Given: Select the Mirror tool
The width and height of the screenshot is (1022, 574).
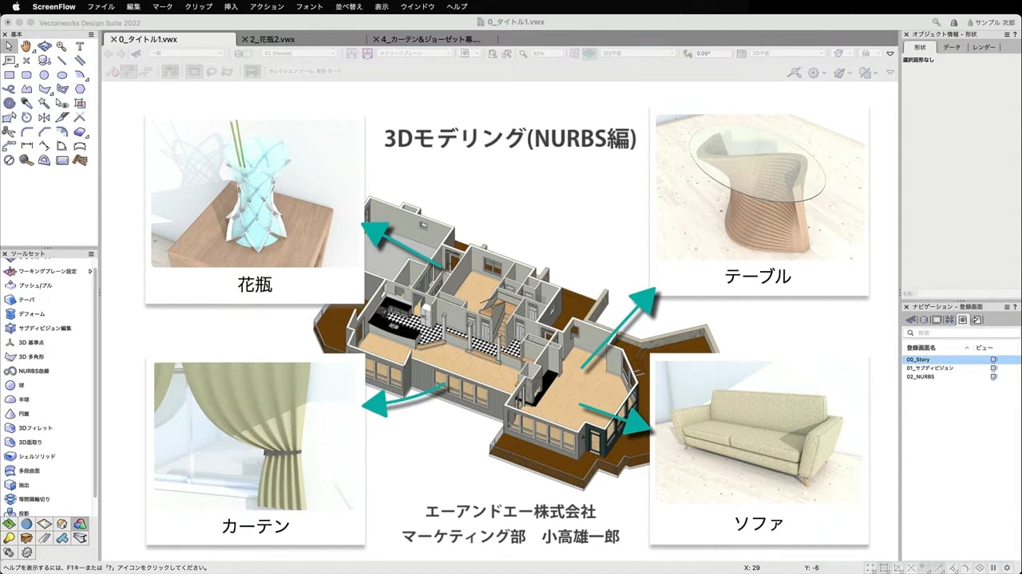Looking at the screenshot, I should click(44, 117).
